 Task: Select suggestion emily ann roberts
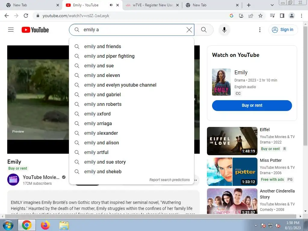[132, 104]
